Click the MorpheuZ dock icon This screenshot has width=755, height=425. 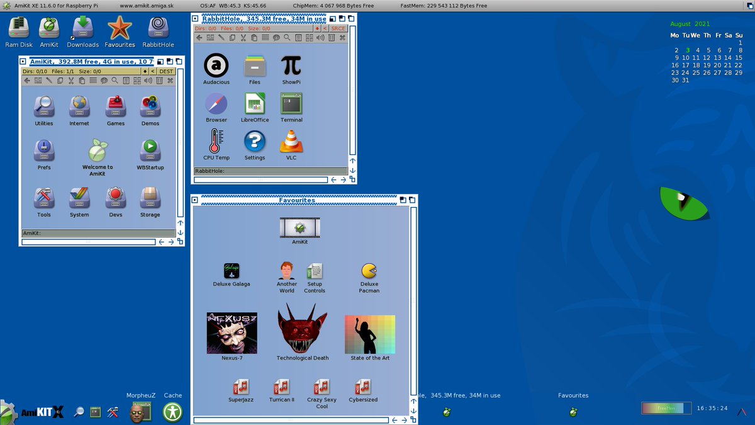click(141, 412)
